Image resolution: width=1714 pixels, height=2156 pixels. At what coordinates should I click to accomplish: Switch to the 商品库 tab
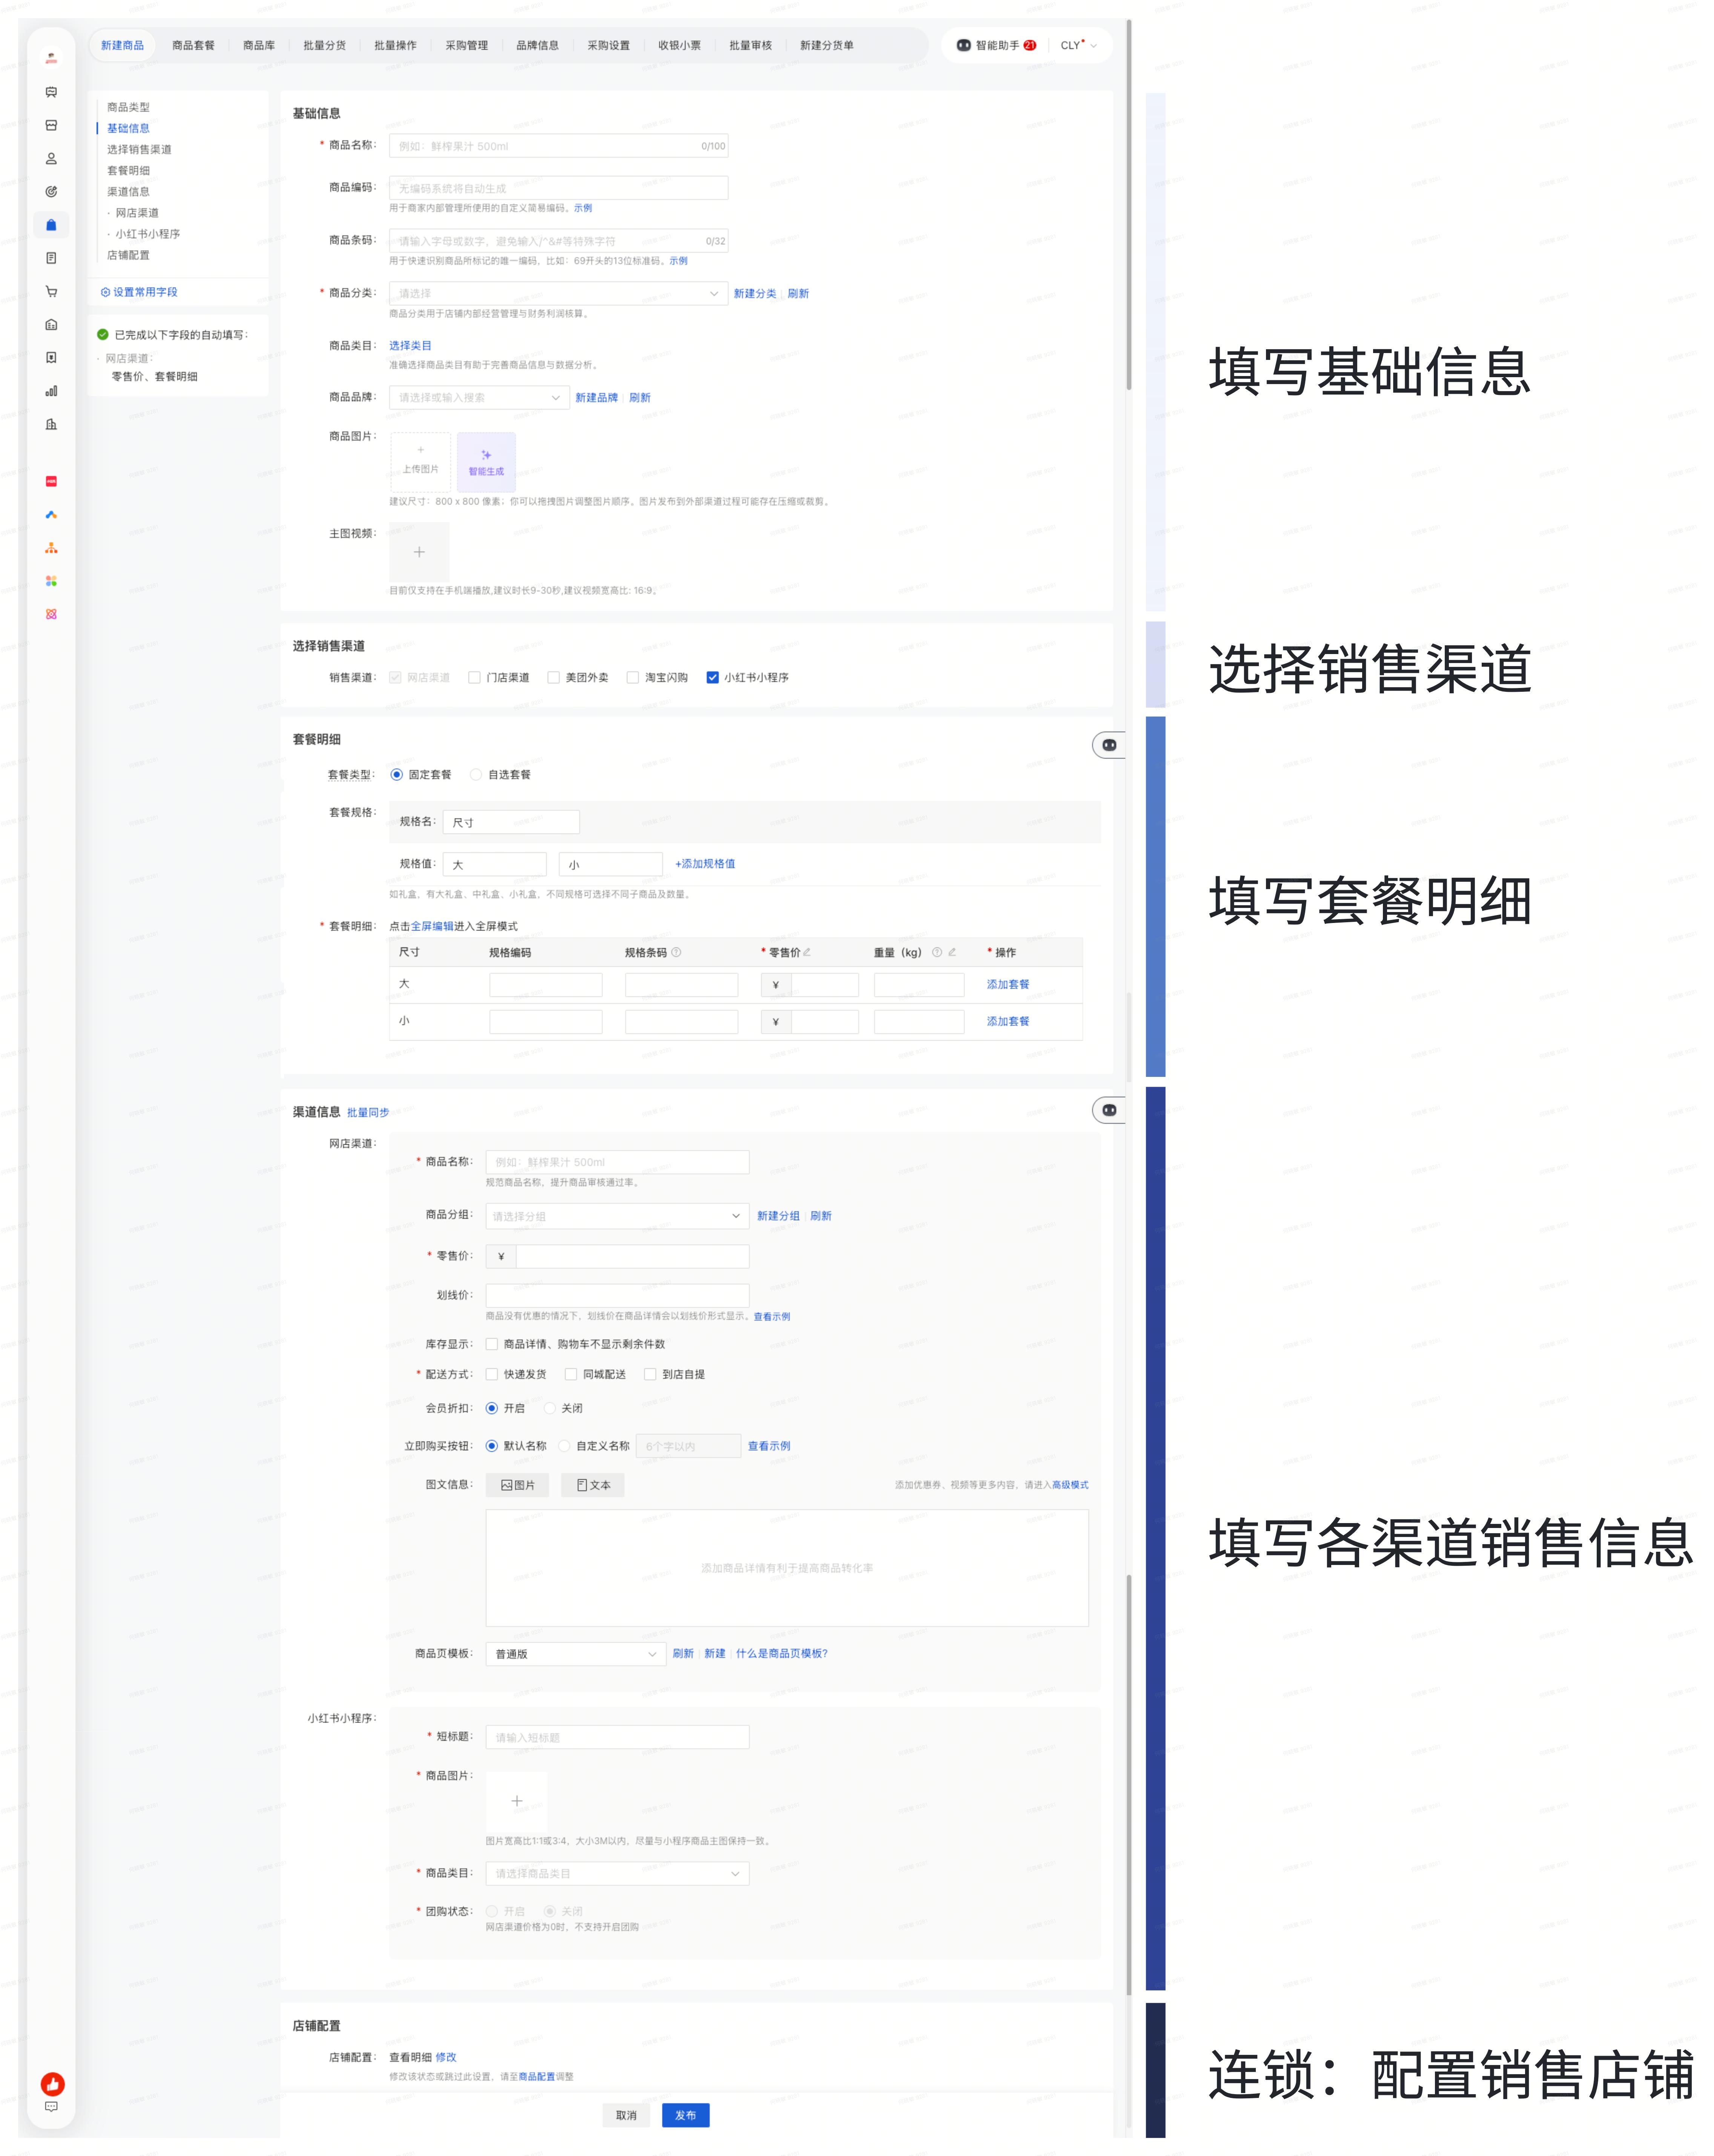click(259, 45)
